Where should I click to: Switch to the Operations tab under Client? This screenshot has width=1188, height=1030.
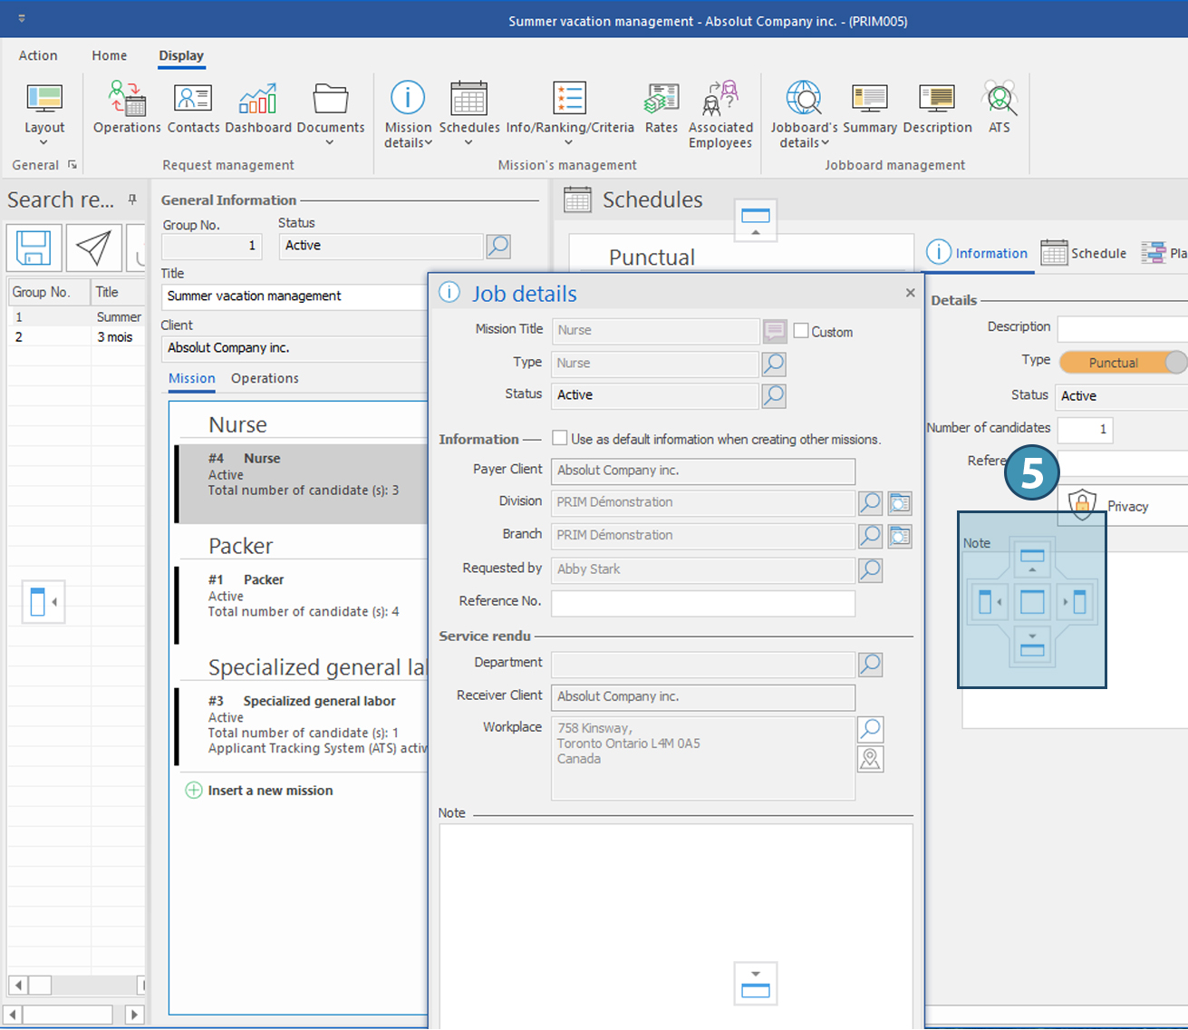pyautogui.click(x=265, y=378)
